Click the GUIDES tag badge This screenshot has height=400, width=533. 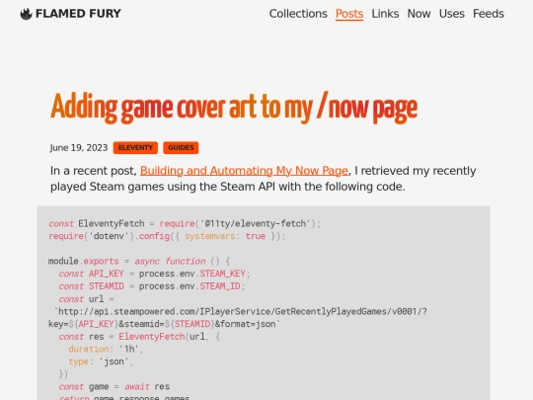click(x=181, y=147)
